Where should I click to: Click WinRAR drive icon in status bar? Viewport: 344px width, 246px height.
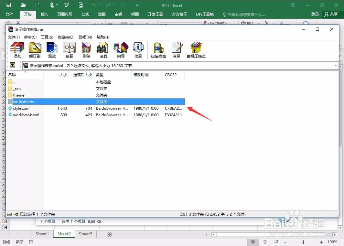(x=9, y=214)
